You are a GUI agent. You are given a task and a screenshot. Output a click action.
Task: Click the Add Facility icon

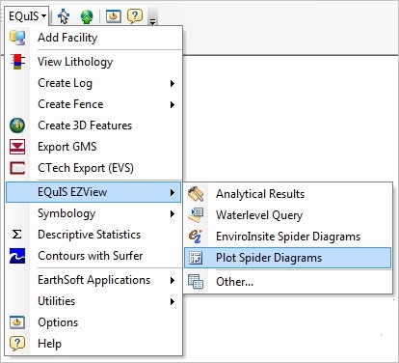tap(17, 38)
